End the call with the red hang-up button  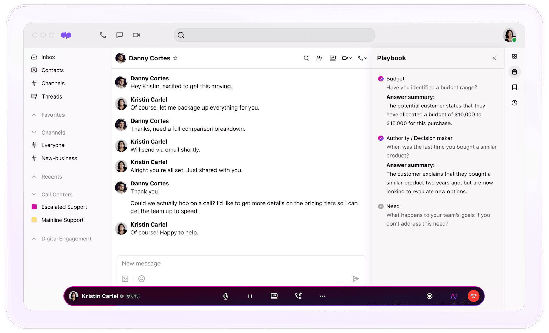point(474,296)
